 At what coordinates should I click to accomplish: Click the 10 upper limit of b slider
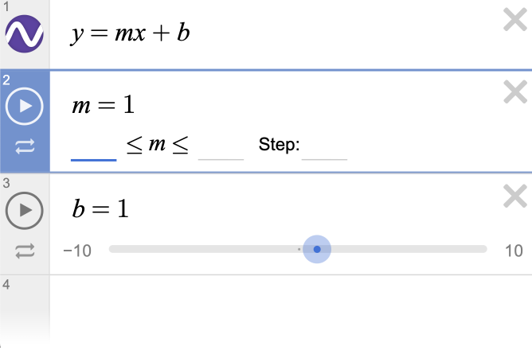(514, 251)
